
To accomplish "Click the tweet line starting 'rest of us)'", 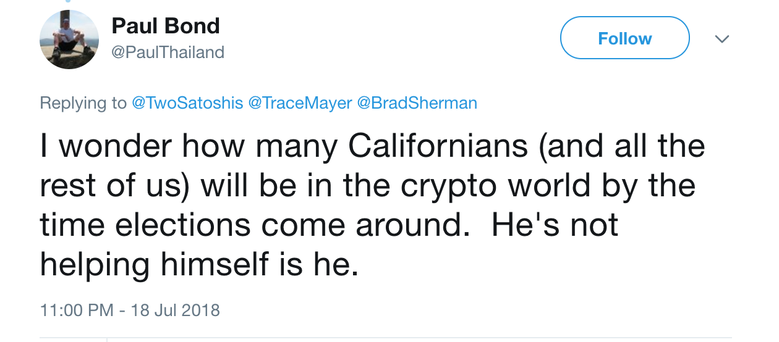I will (367, 186).
